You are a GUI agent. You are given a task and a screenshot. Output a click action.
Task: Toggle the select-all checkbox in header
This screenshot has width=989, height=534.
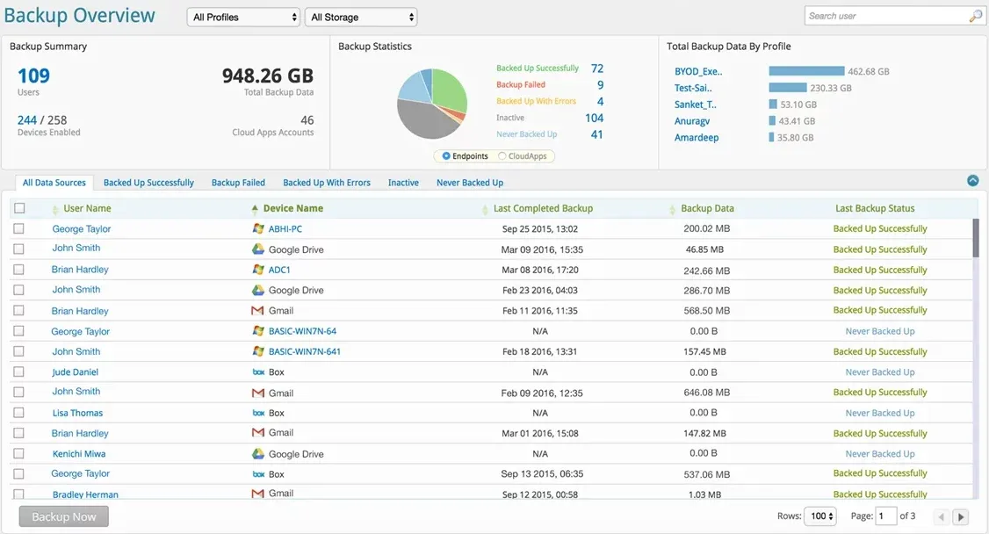click(x=19, y=208)
